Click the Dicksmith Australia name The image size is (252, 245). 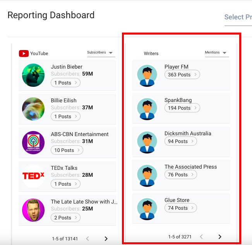click(188, 133)
